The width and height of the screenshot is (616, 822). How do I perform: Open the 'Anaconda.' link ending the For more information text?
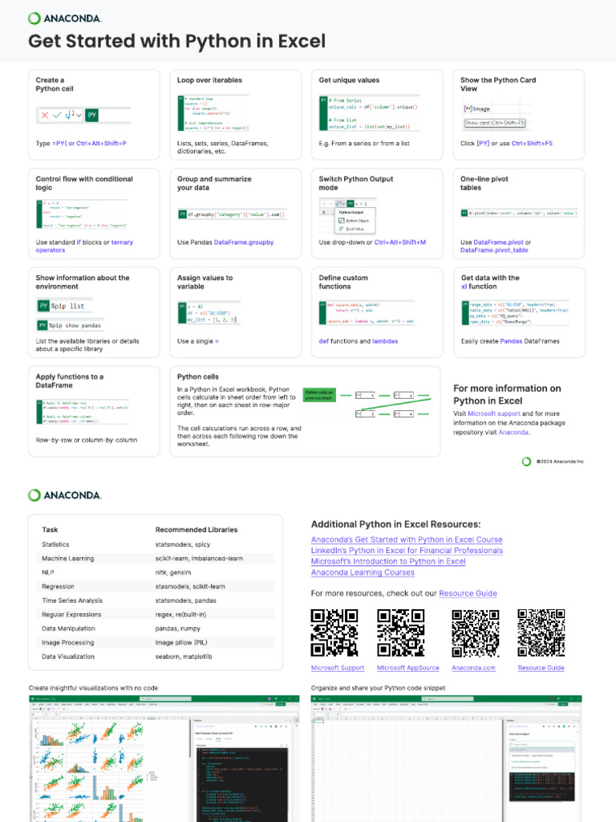514,433
